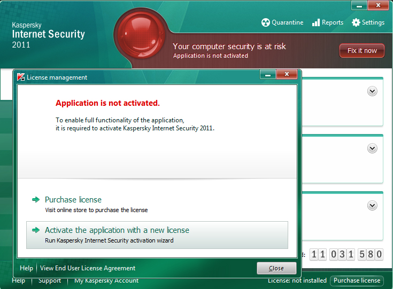Click the counter digits 11 031 580
The width and height of the screenshot is (393, 289).
346,254
